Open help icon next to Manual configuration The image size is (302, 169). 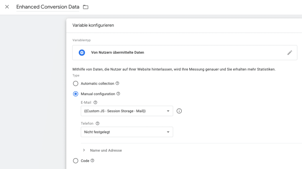click(x=118, y=94)
